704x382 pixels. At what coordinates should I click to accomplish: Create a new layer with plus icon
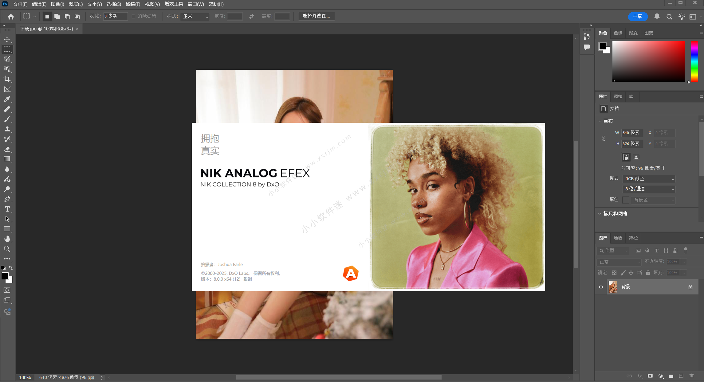681,376
